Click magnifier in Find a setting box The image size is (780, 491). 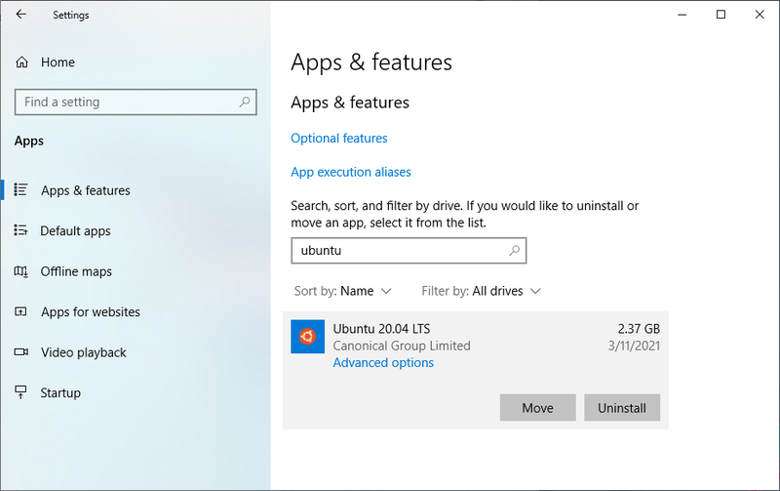point(245,102)
